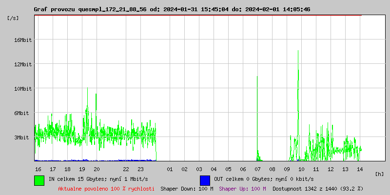The height and width of the screenshot is (195, 390).
Task: Click the 3Mbit y-axis label
Action: point(24,137)
